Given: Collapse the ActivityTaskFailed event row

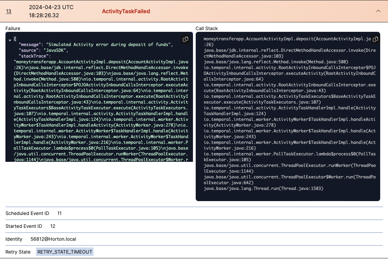Looking at the screenshot, I should pyautogui.click(x=378, y=11).
